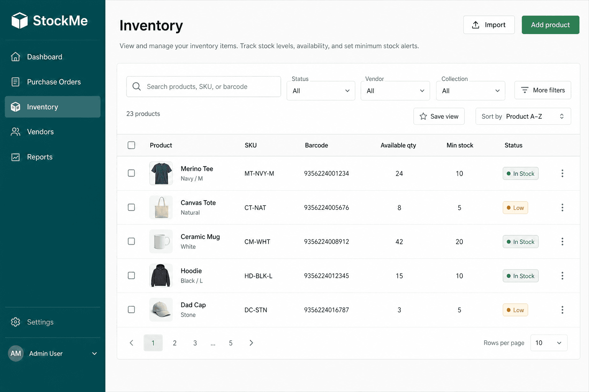Click the Purchase Orders document icon
589x392 pixels.
(x=15, y=82)
